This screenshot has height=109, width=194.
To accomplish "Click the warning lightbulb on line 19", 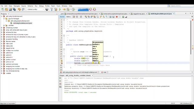I will click(62, 61).
